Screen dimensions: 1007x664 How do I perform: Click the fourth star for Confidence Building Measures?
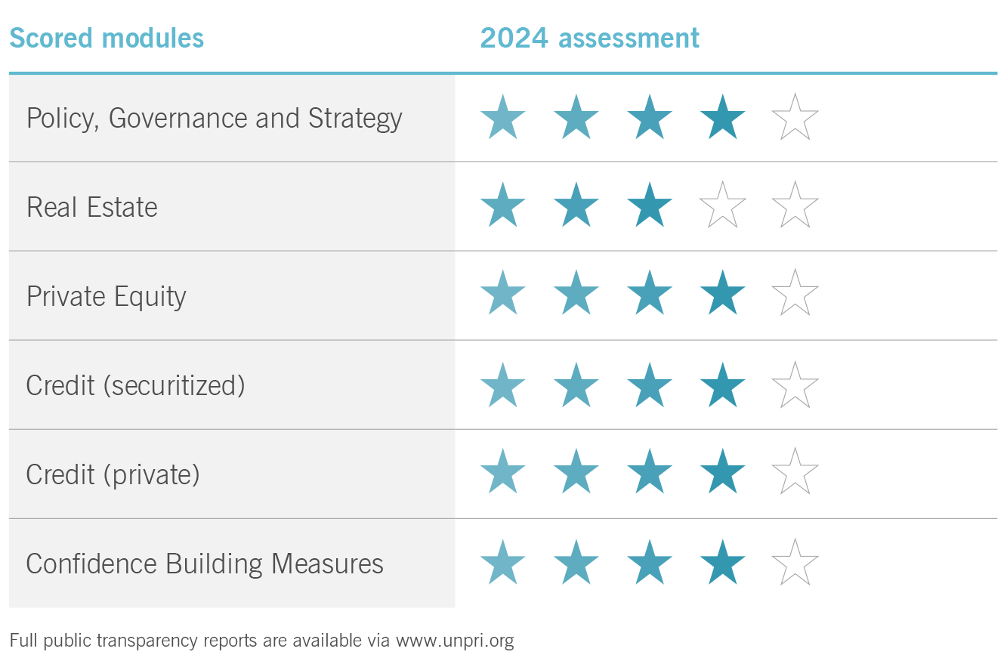[x=722, y=563]
